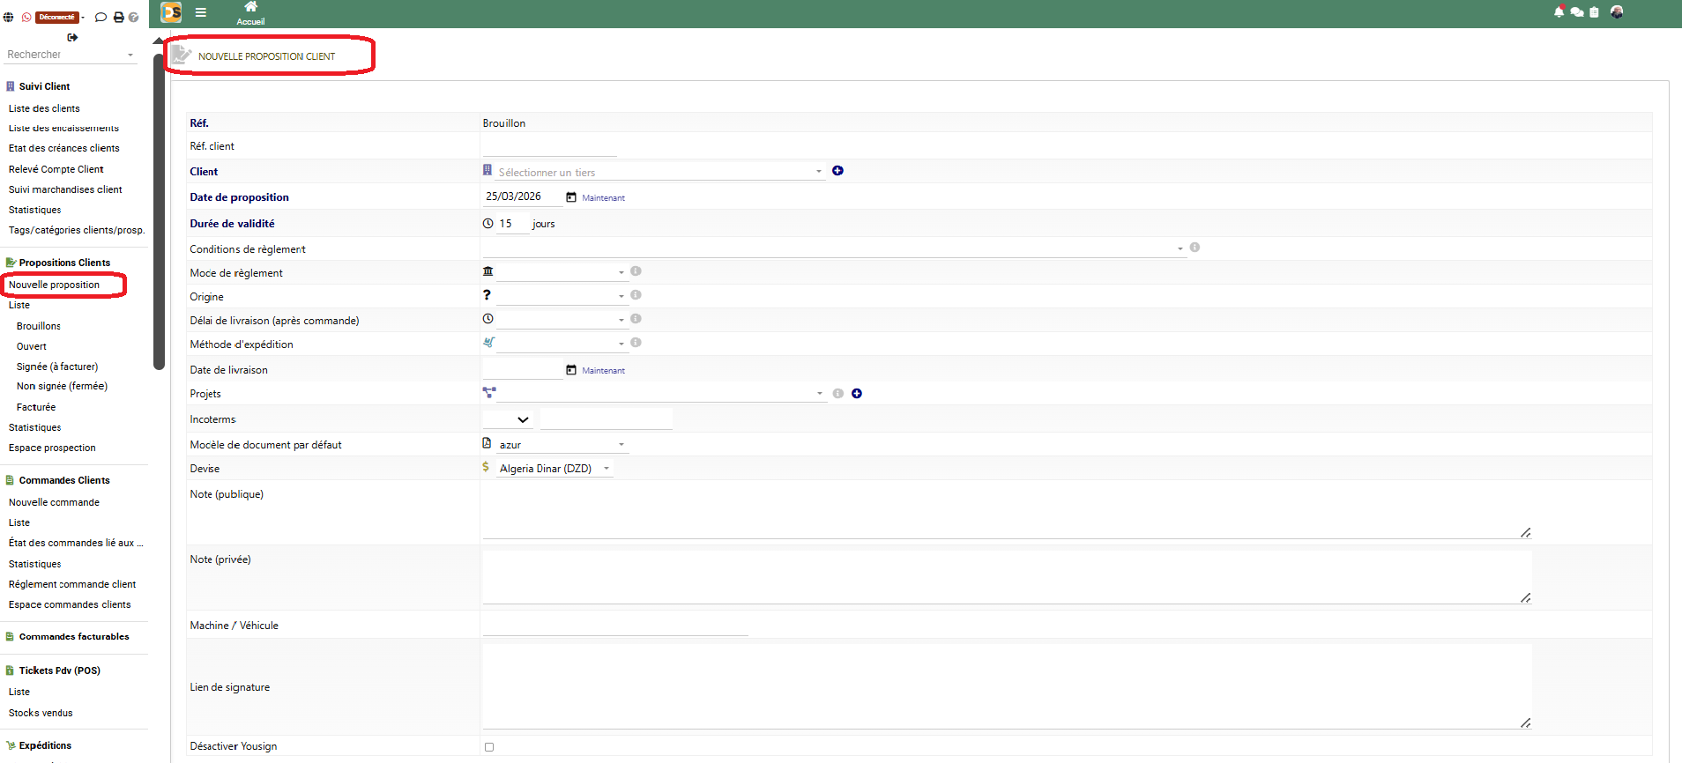Click info icon for Origine
The height and width of the screenshot is (763, 1682).
[636, 295]
